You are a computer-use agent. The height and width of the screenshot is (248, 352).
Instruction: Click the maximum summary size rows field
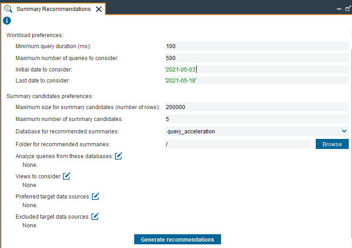point(256,107)
